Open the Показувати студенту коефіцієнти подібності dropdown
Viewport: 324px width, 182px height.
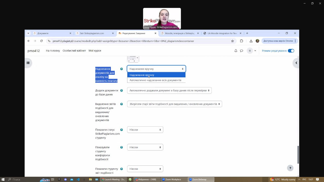145,147
